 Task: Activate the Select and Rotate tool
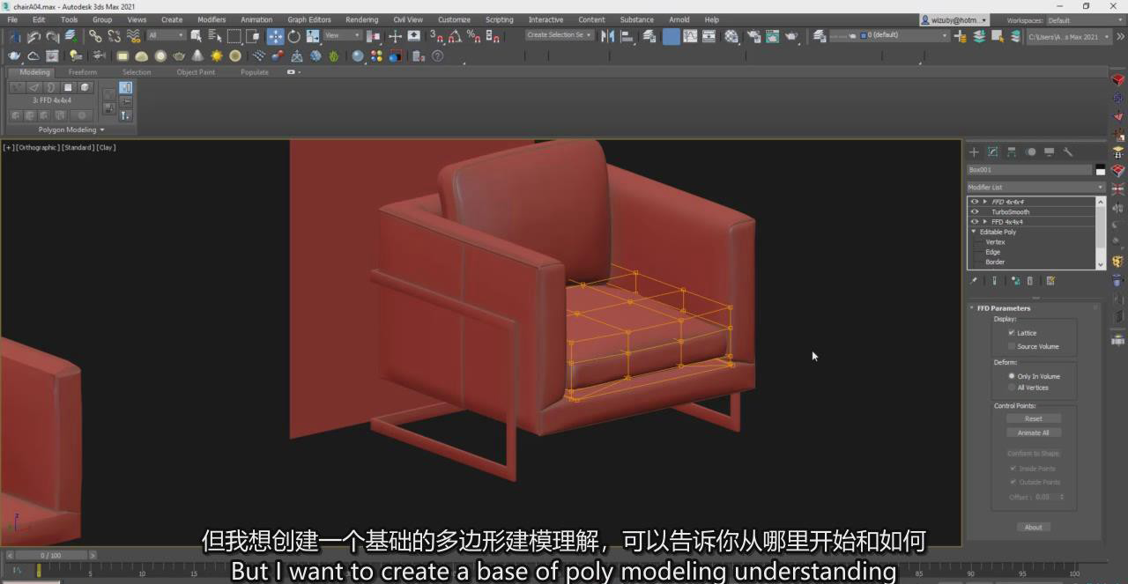tap(294, 36)
